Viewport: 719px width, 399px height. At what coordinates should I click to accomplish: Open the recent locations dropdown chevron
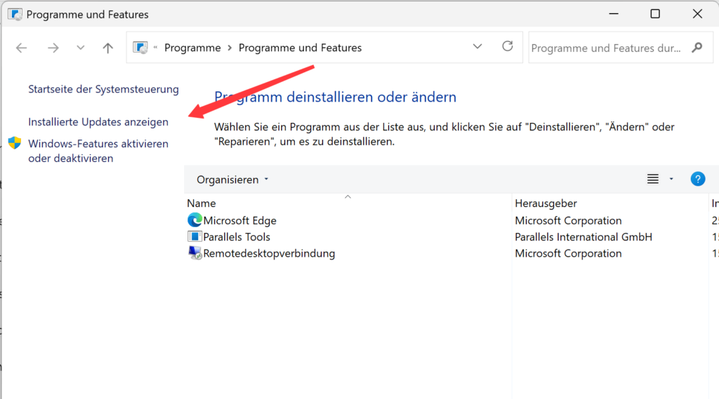coord(80,48)
